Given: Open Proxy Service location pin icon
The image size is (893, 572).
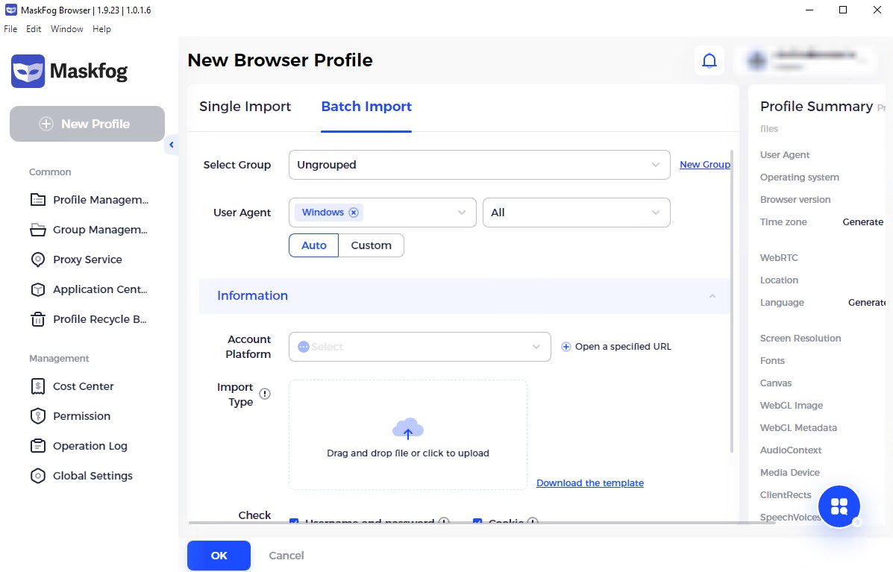Looking at the screenshot, I should tap(37, 260).
